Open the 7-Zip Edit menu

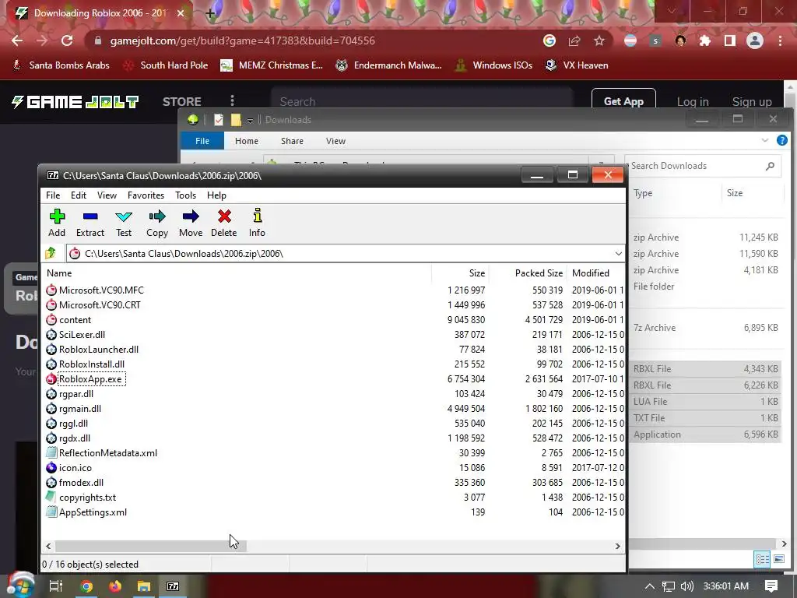79,195
